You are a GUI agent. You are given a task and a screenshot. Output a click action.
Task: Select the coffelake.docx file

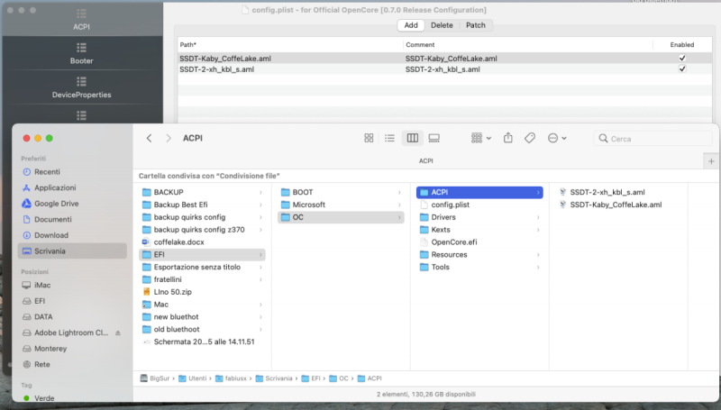[x=202, y=242]
